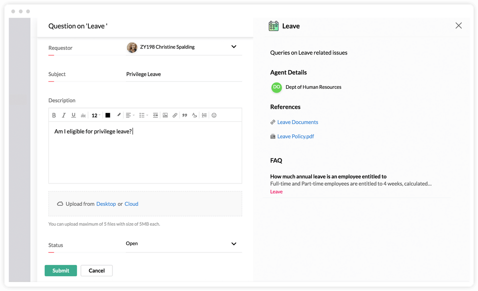This screenshot has height=291, width=478.
Task: Insert an emoji into the description
Action: [x=214, y=115]
